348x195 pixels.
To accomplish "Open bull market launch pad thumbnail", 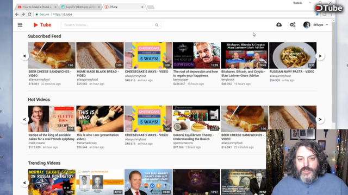I will point(148,182).
